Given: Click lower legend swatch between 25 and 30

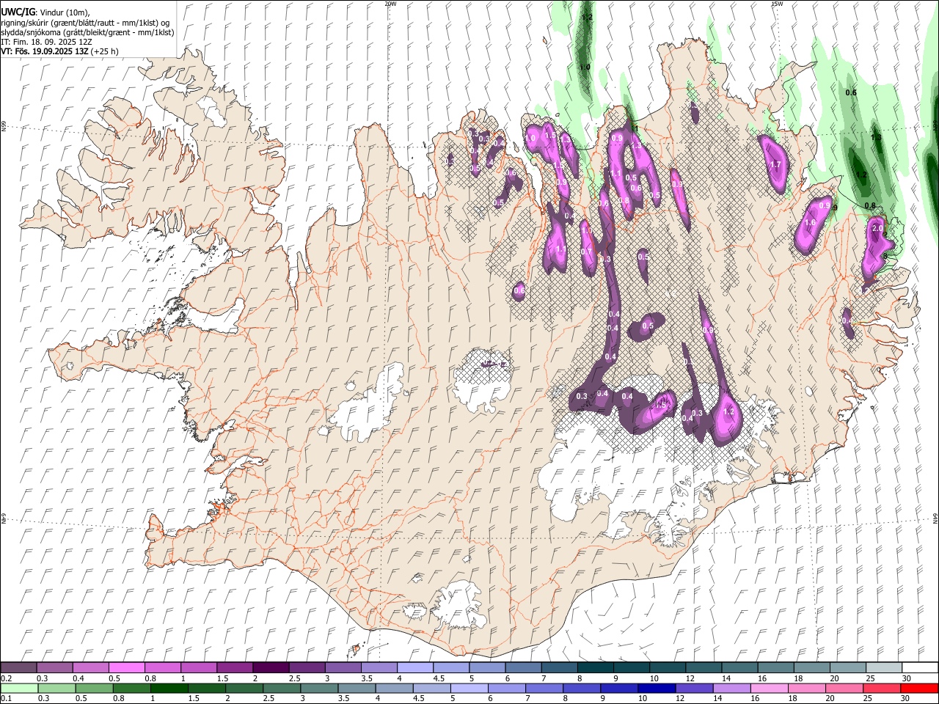Looking at the screenshot, I should pyautogui.click(x=882, y=688).
